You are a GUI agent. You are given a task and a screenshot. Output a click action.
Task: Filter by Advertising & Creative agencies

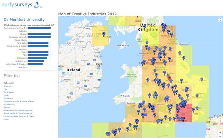click(x=18, y=110)
